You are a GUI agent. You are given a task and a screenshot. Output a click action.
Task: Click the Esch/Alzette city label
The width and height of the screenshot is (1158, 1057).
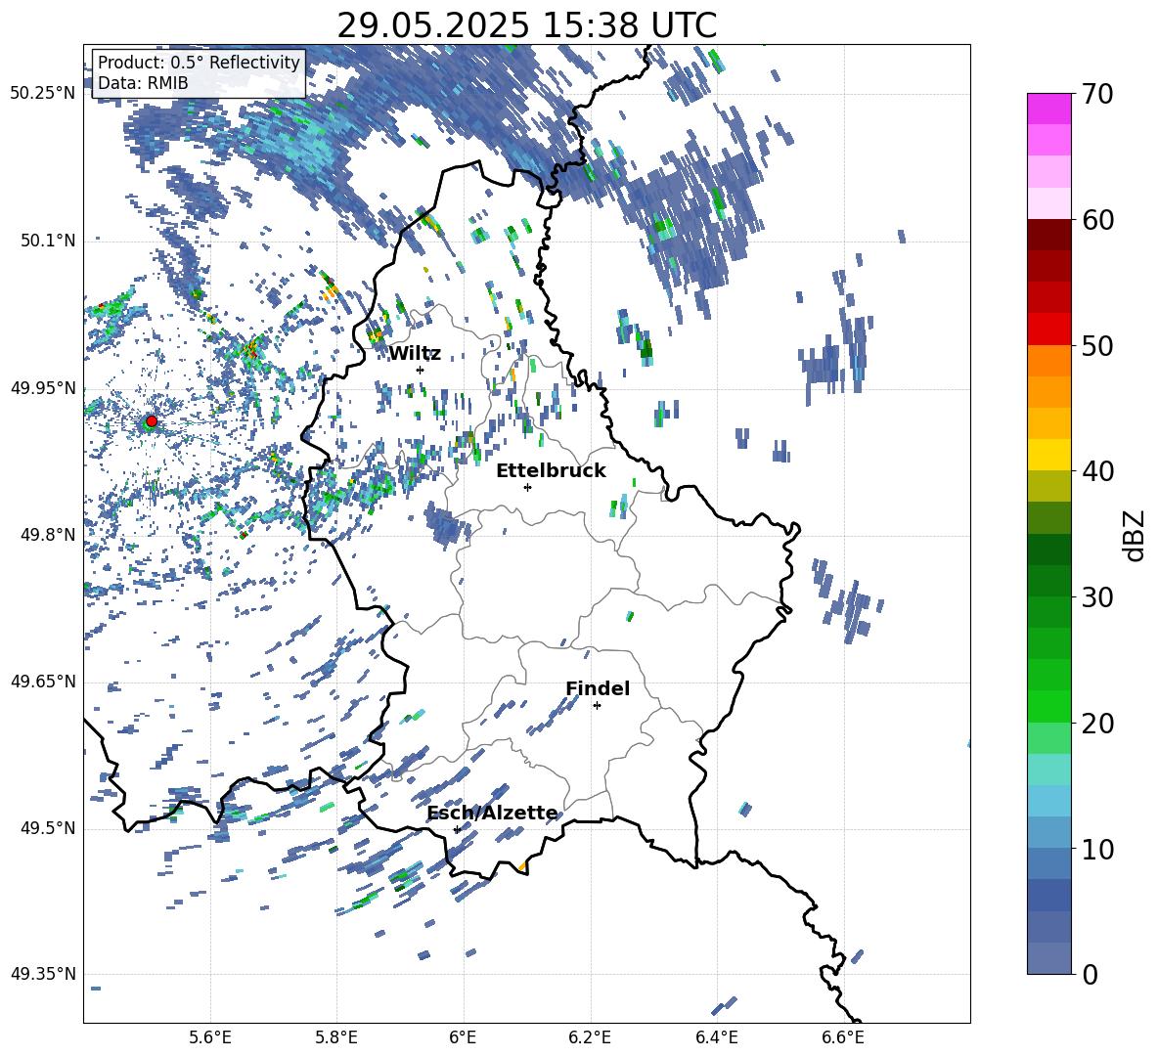(x=493, y=814)
